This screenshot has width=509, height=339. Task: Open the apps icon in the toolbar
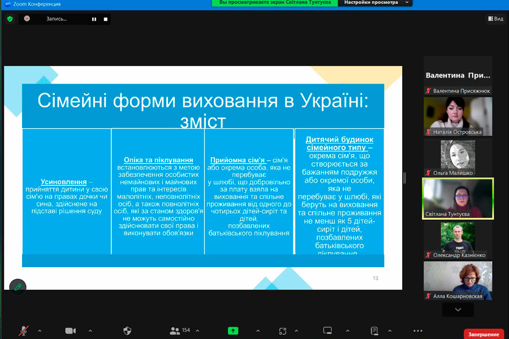(283, 331)
